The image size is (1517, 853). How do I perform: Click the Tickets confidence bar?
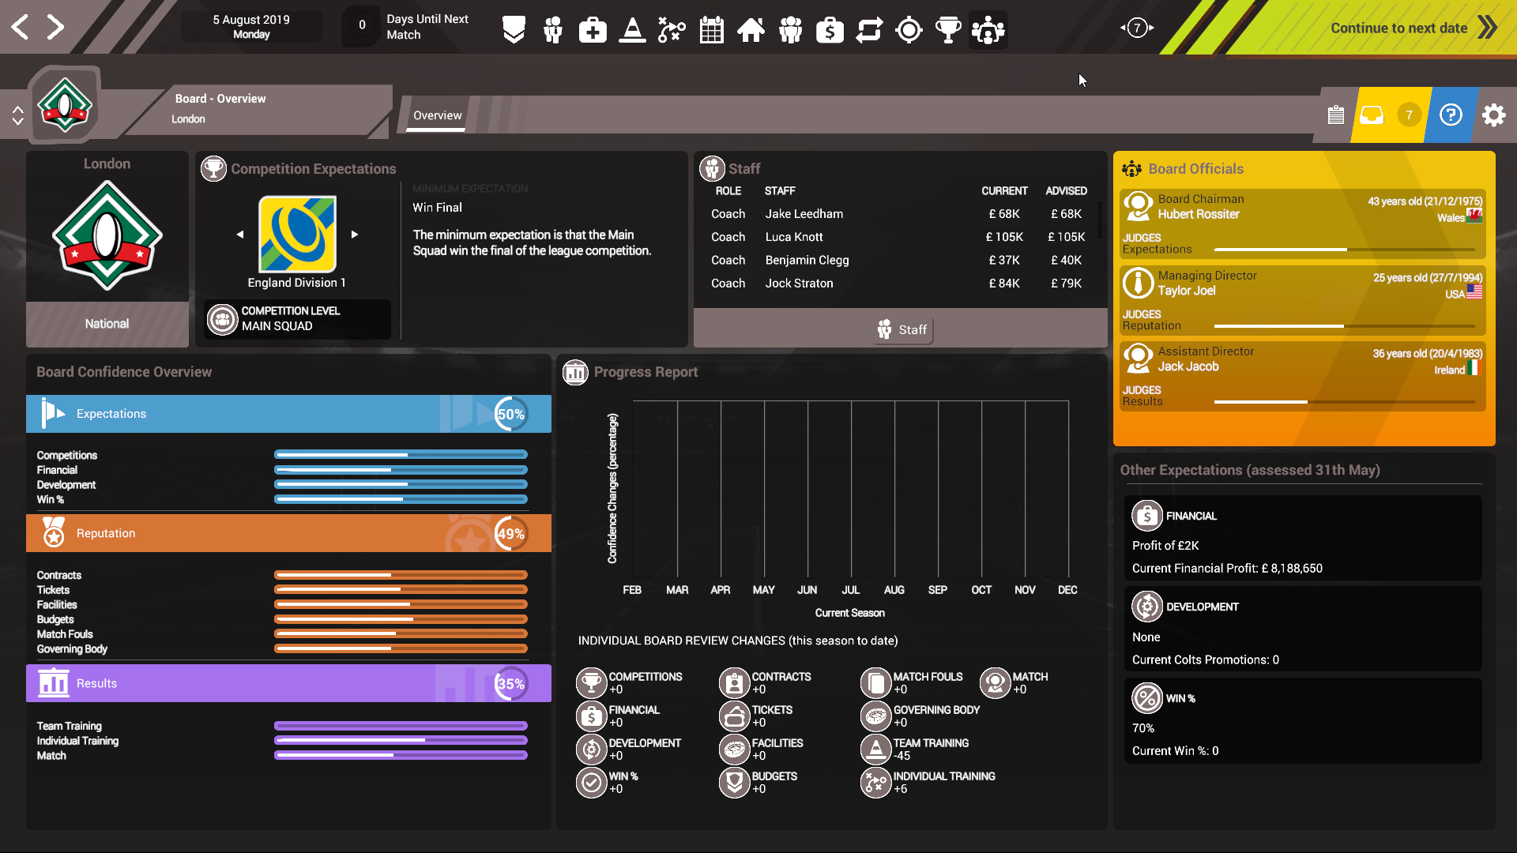401,590
